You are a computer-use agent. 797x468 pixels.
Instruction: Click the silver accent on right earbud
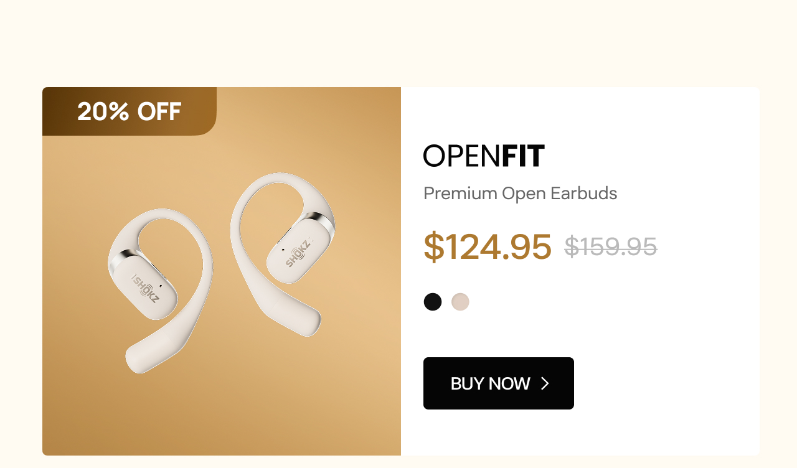[x=322, y=220]
